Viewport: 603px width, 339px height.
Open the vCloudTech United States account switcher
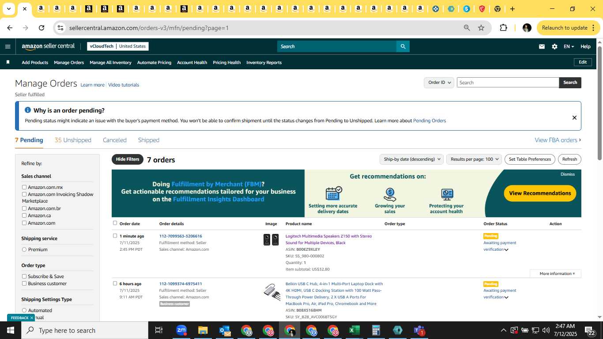click(118, 46)
